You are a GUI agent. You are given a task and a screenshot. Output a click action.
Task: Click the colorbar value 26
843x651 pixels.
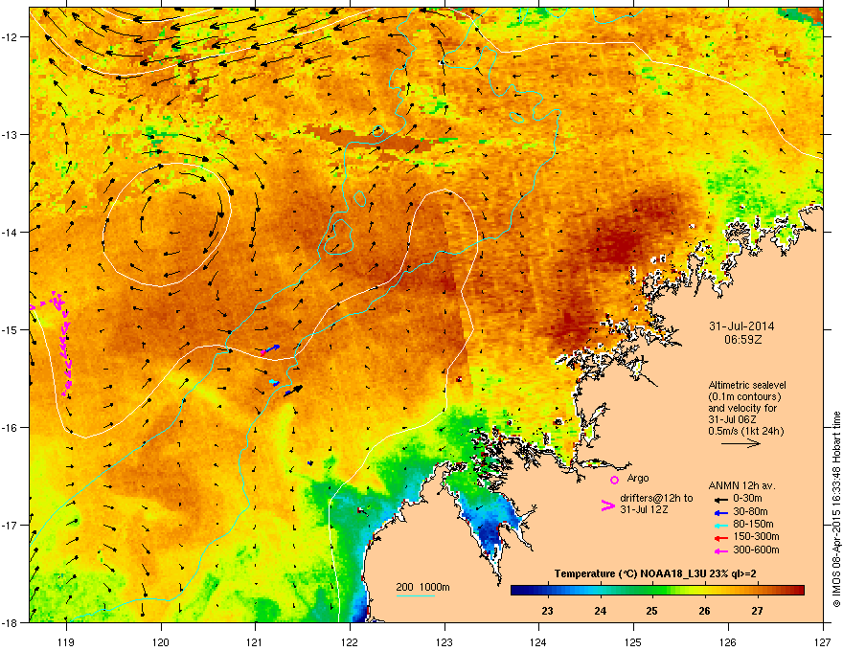704,611
